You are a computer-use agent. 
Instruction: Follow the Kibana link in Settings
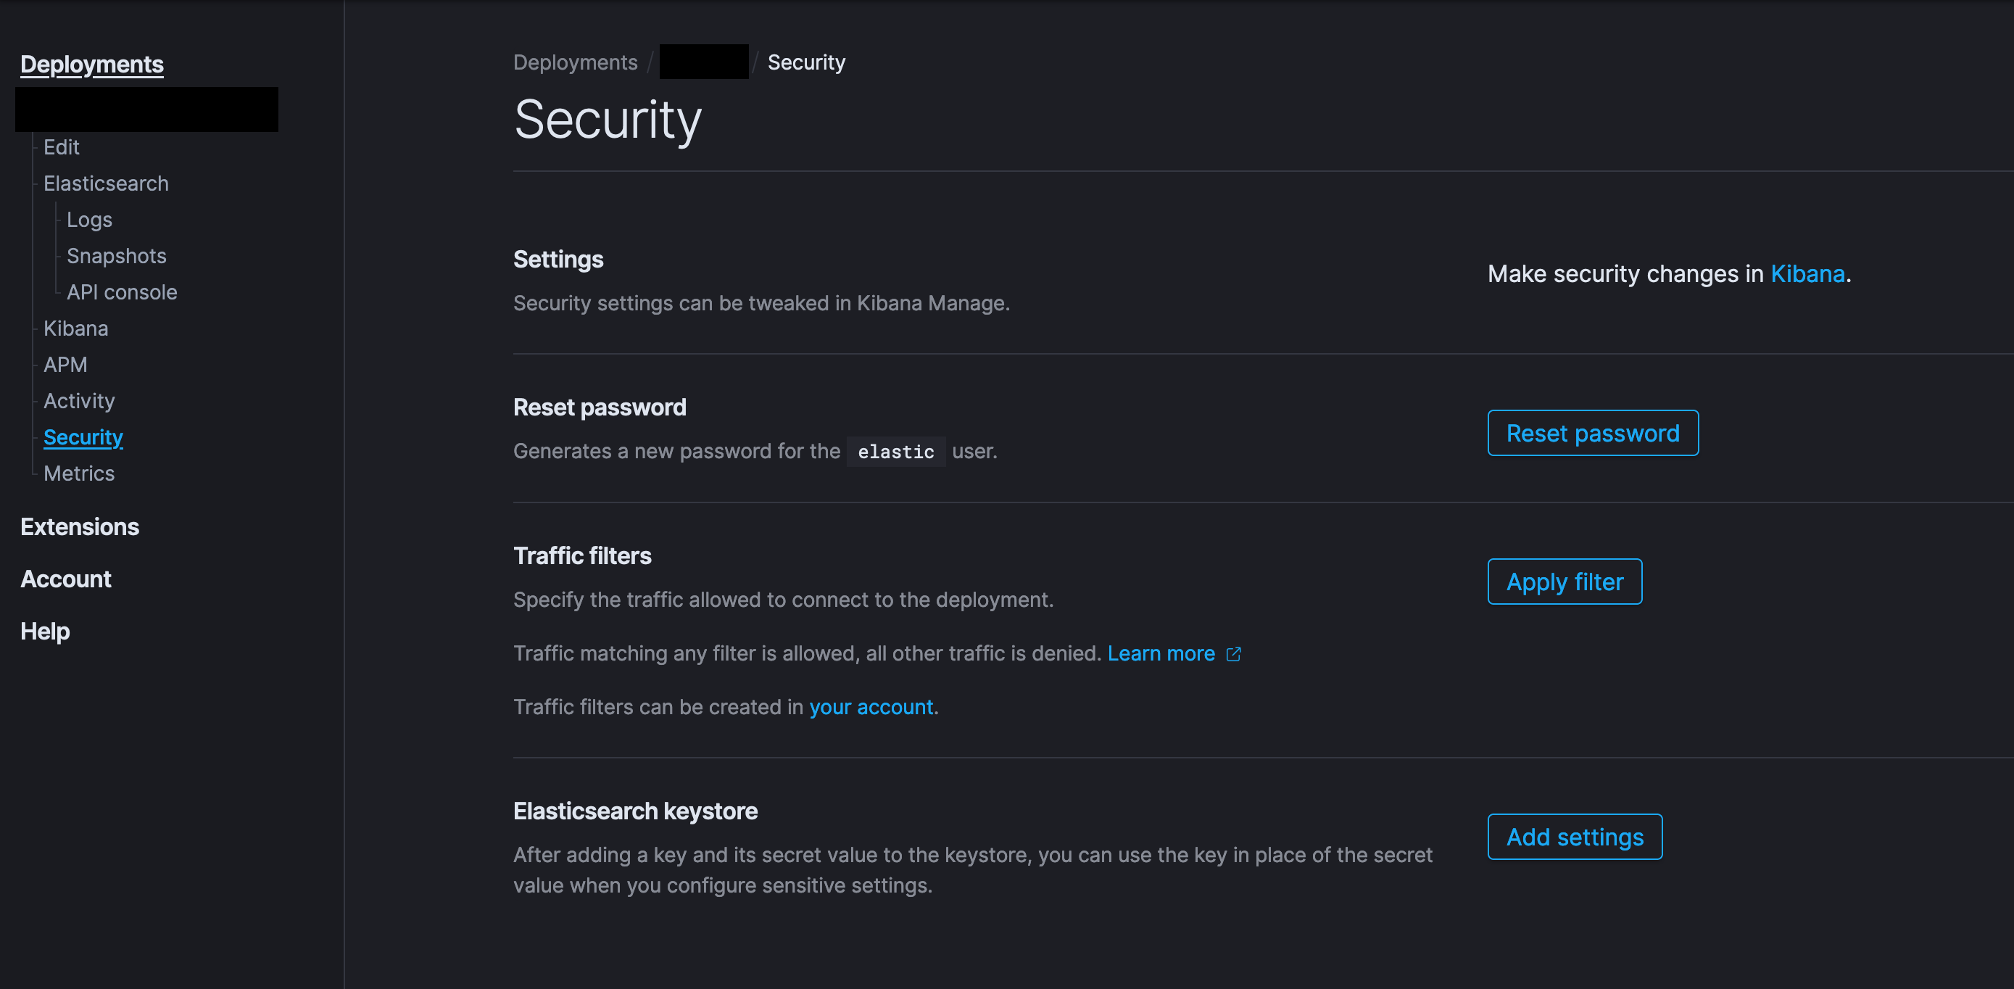[1807, 273]
